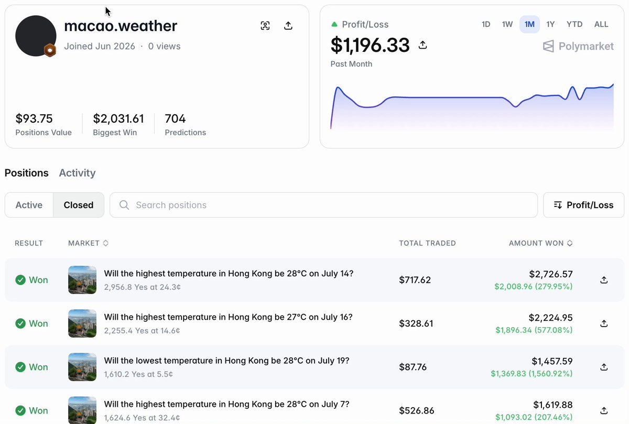Viewport: 629px width, 424px height.
Task: Click the $717.62 total traded amount
Action: [415, 280]
